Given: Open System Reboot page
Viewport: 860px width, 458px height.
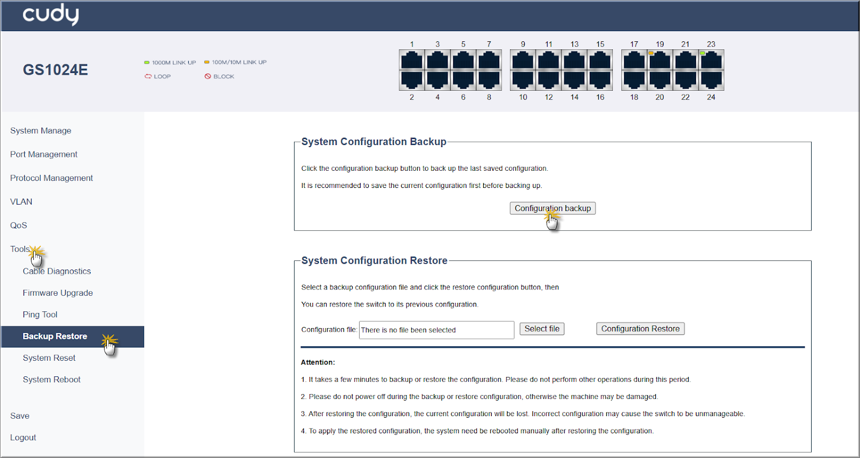Looking at the screenshot, I should tap(52, 379).
